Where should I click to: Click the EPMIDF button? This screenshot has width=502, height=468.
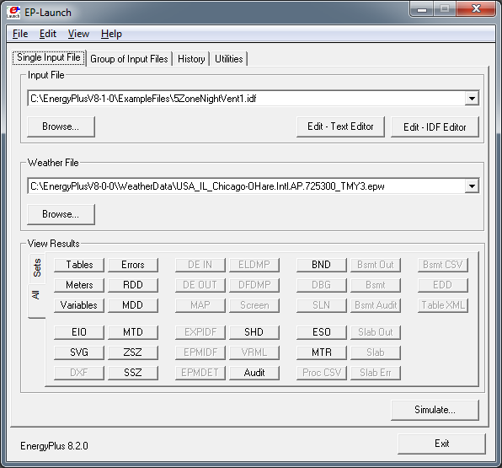tap(200, 352)
